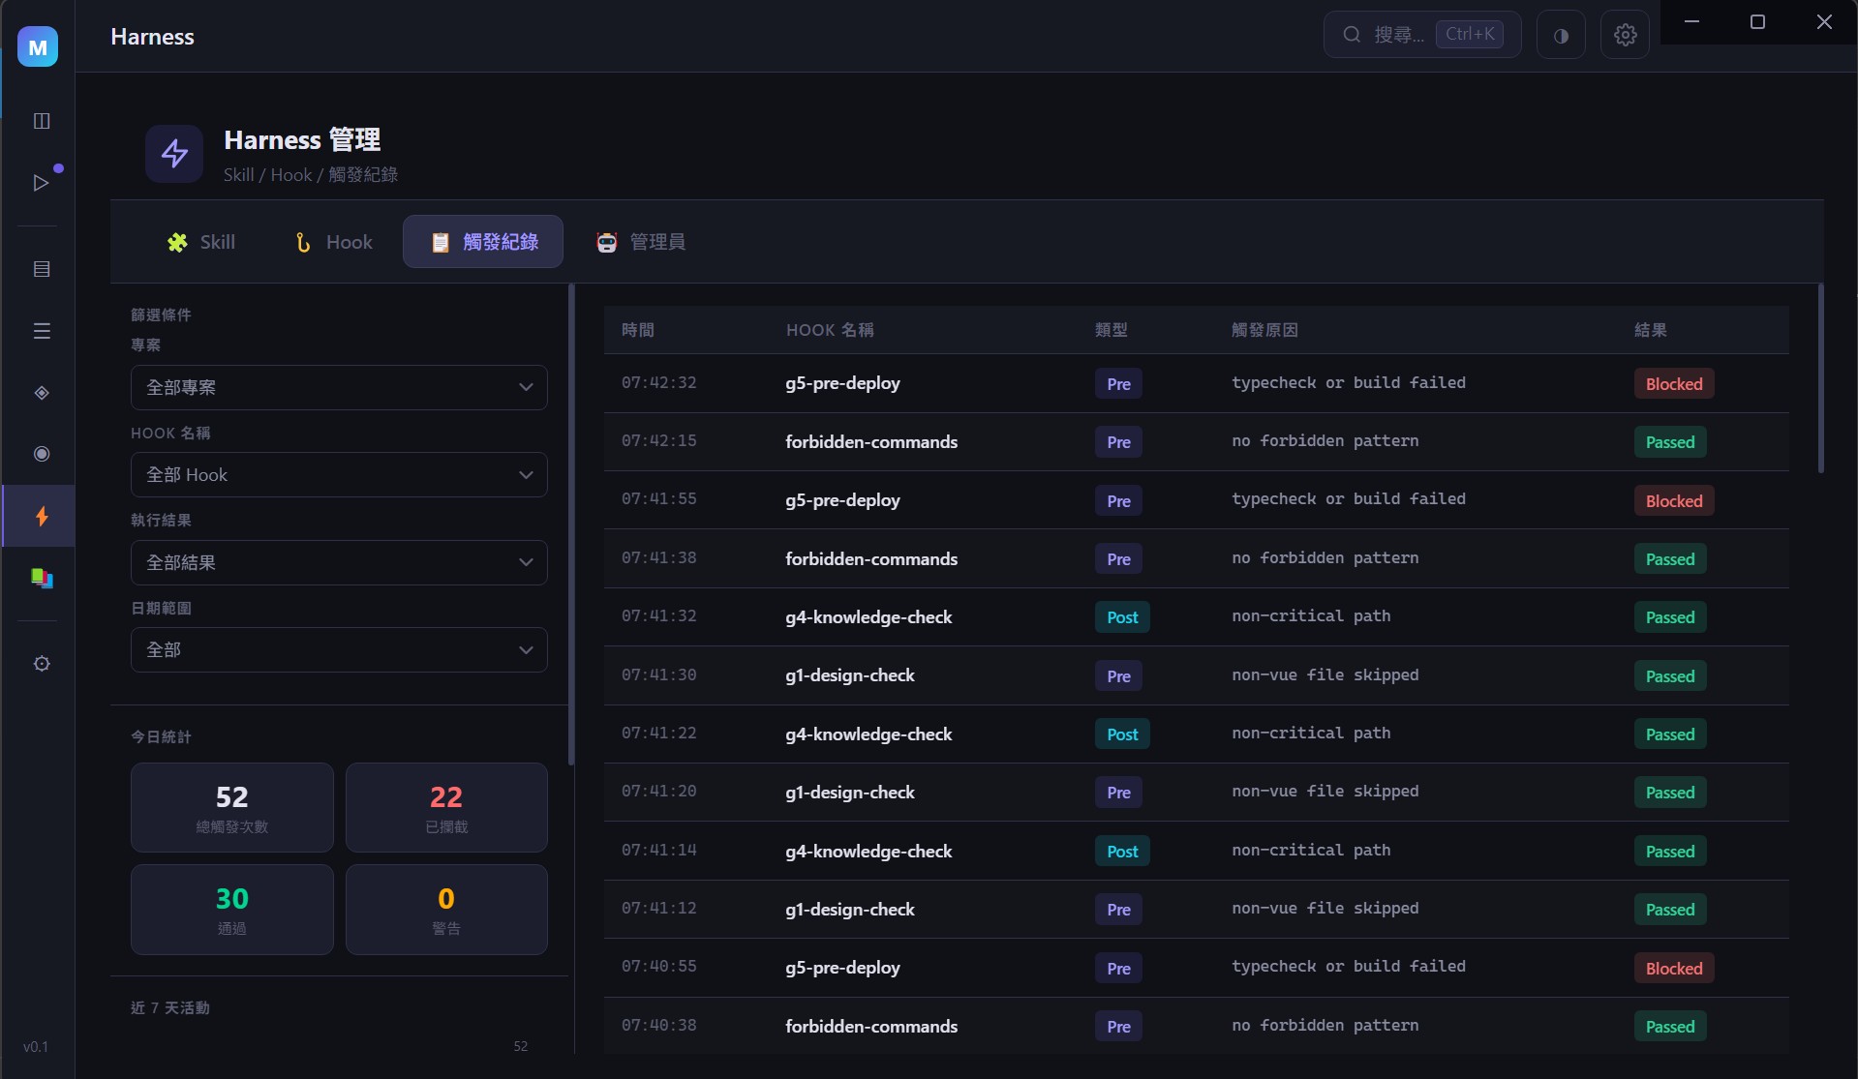Select g1-design-check at 07:41:30

click(849, 675)
